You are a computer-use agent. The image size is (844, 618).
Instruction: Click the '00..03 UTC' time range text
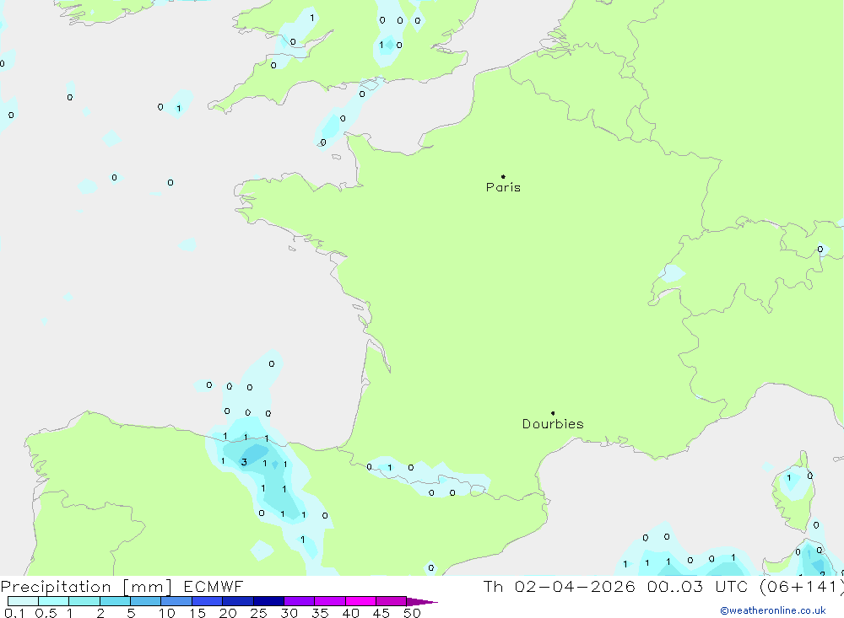(x=697, y=587)
